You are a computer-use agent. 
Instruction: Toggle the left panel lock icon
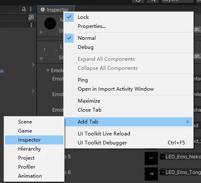[24, 9]
